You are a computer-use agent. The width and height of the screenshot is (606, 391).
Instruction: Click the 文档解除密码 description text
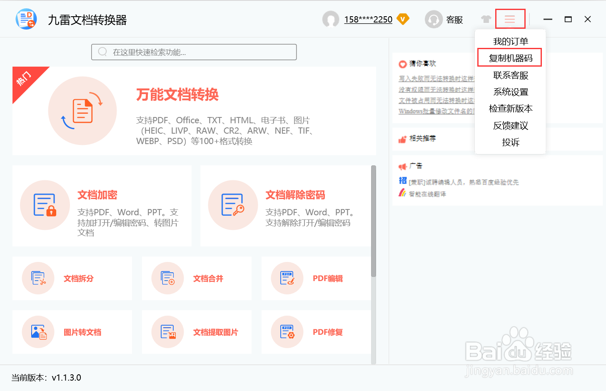(310, 217)
